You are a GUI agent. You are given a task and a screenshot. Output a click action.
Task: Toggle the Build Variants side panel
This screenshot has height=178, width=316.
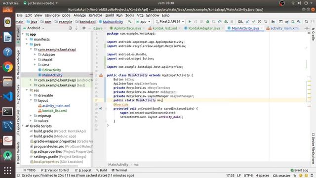click(18, 151)
